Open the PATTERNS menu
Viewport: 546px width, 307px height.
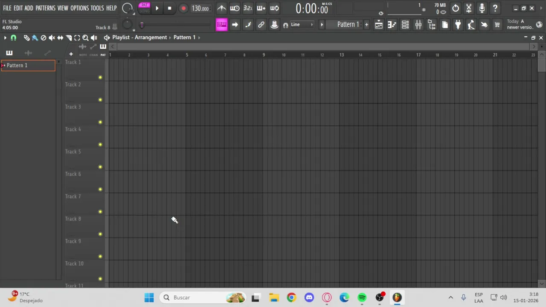click(x=45, y=8)
